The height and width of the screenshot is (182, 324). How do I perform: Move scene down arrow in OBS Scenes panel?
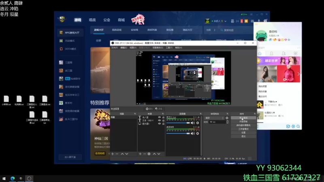point(127,154)
